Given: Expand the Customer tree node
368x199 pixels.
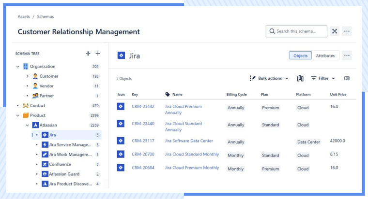Looking at the screenshot, I should [28, 76].
